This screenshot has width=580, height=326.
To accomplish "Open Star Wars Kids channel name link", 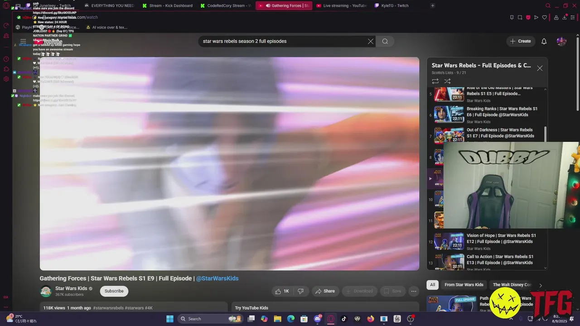I will 71,288.
